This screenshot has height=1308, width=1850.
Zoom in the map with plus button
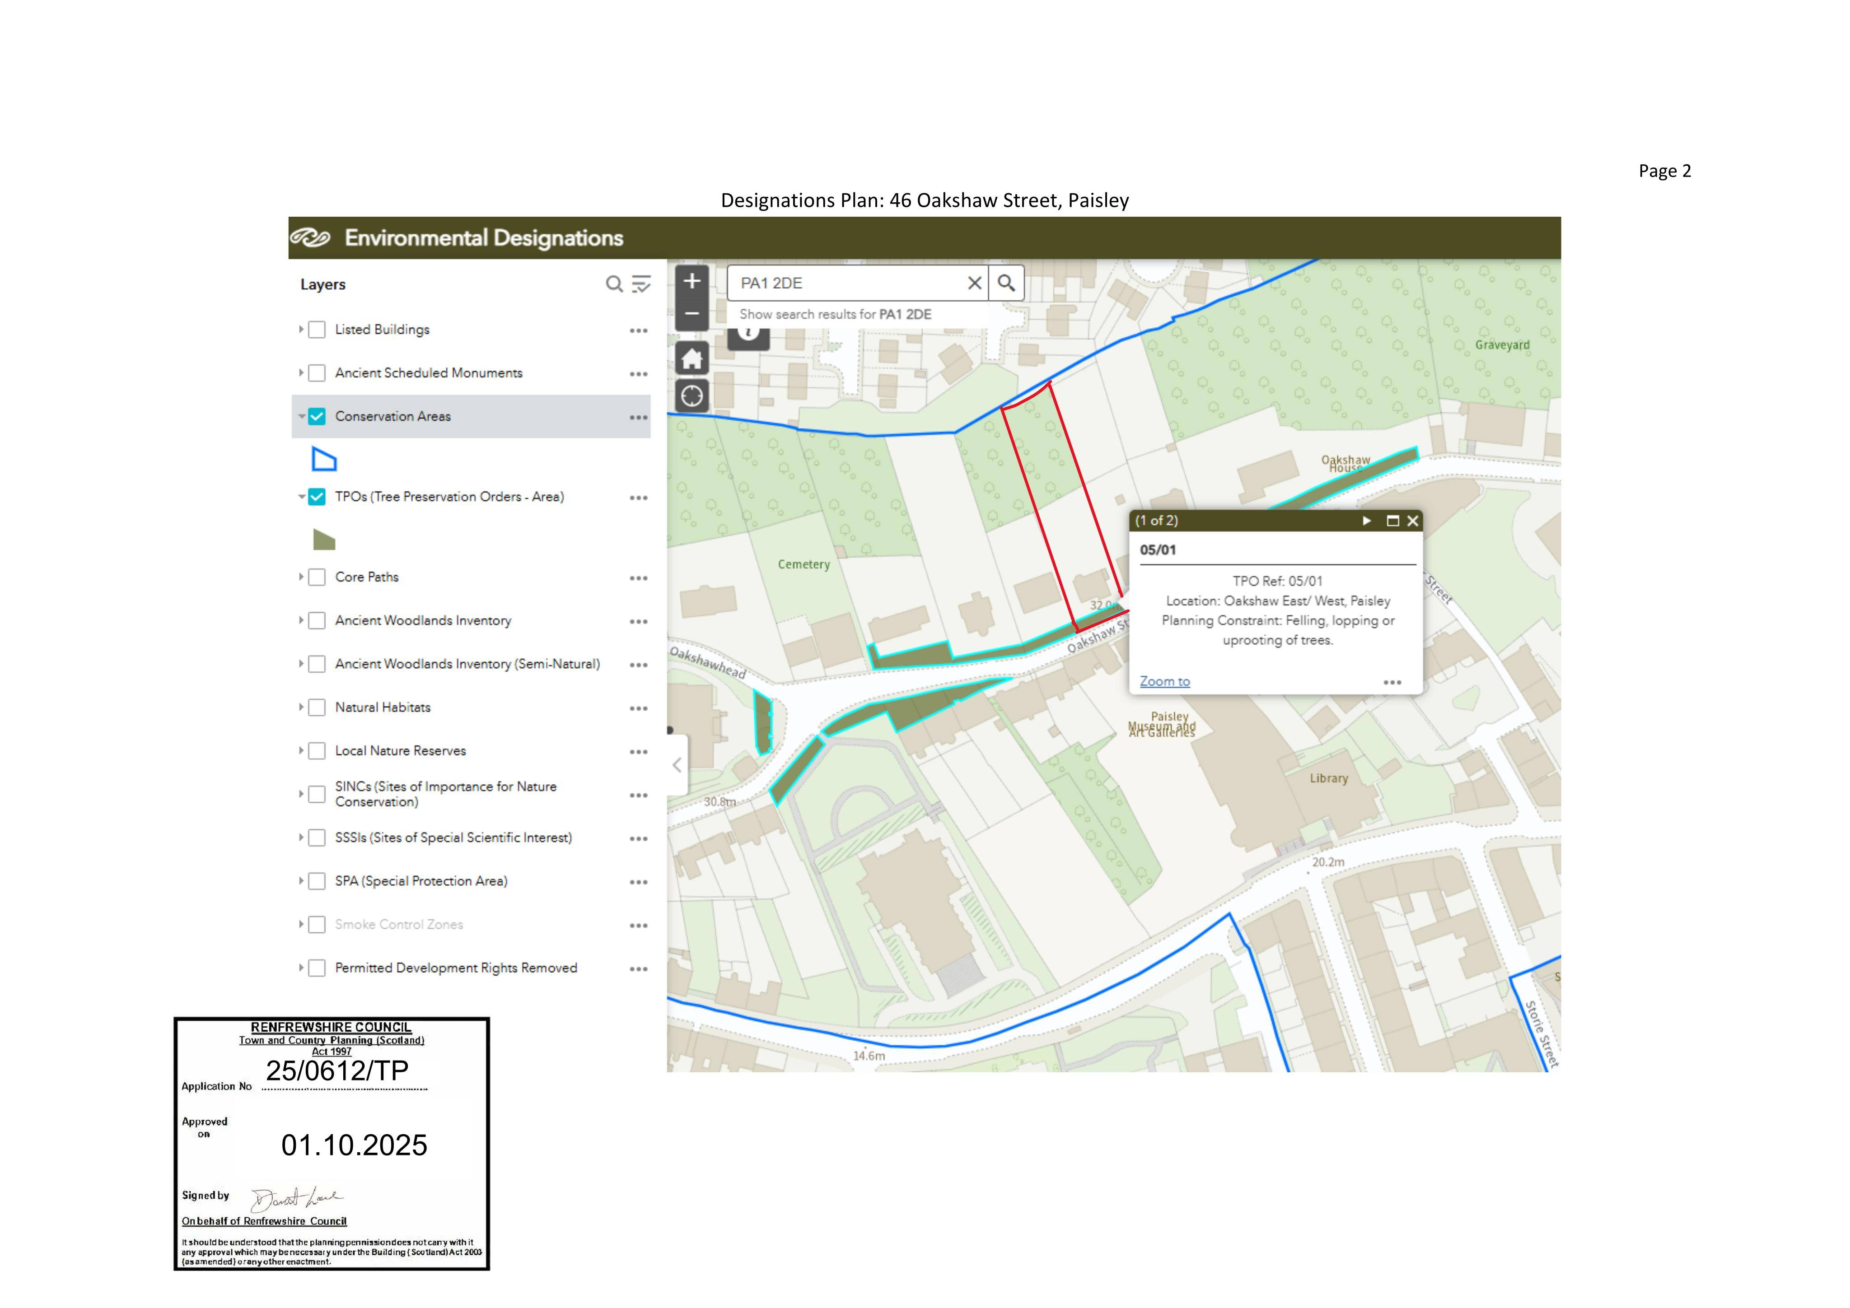coord(691,281)
